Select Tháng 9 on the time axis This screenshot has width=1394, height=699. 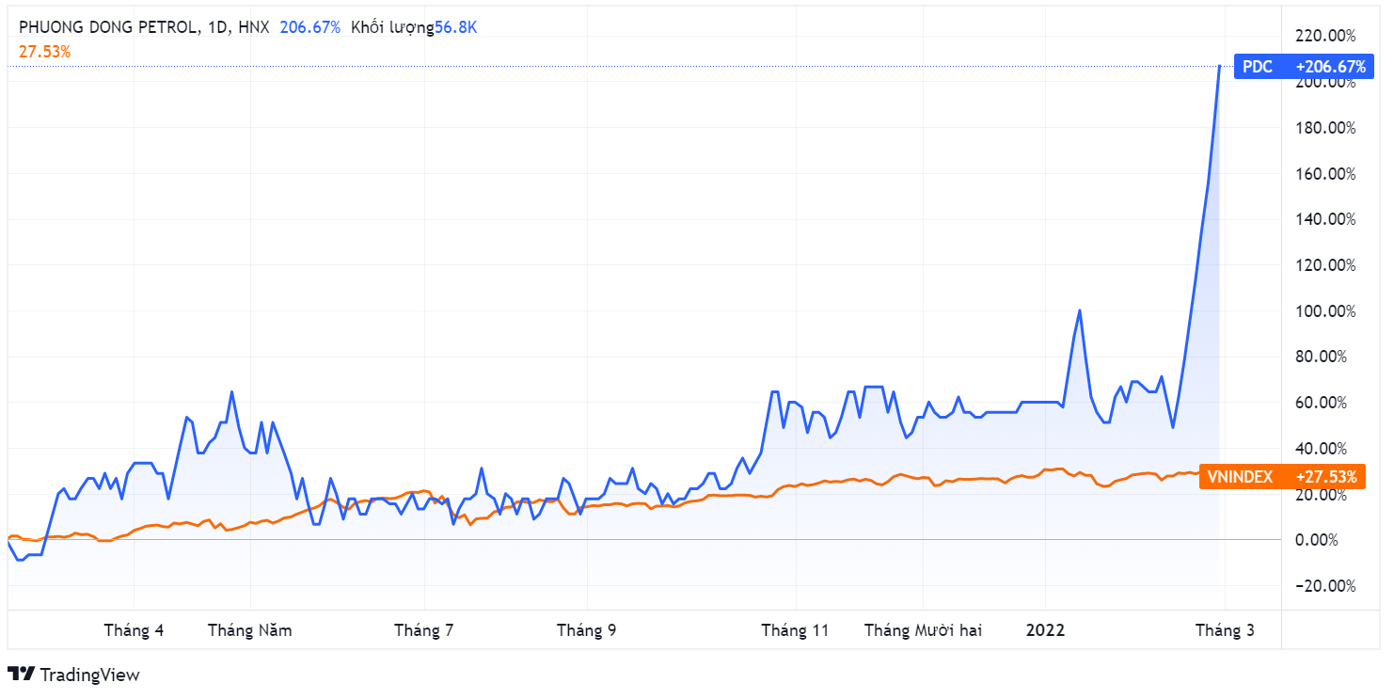pos(587,630)
